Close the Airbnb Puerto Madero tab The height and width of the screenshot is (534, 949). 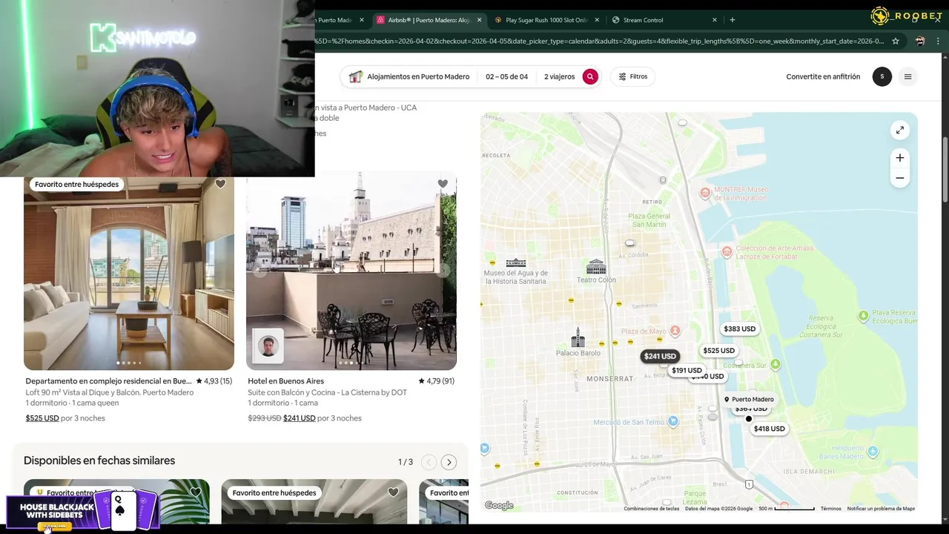pyautogui.click(x=479, y=20)
